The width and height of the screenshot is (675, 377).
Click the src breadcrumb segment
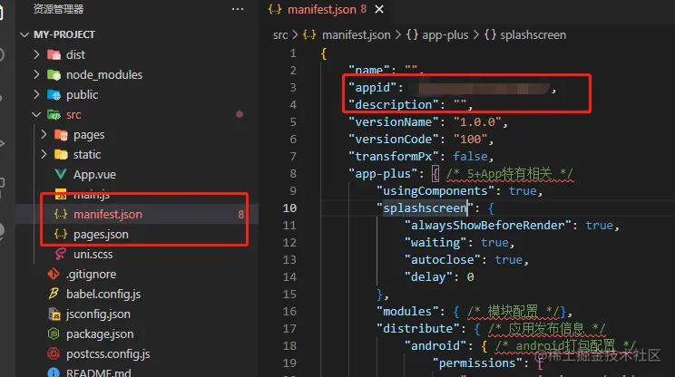280,34
